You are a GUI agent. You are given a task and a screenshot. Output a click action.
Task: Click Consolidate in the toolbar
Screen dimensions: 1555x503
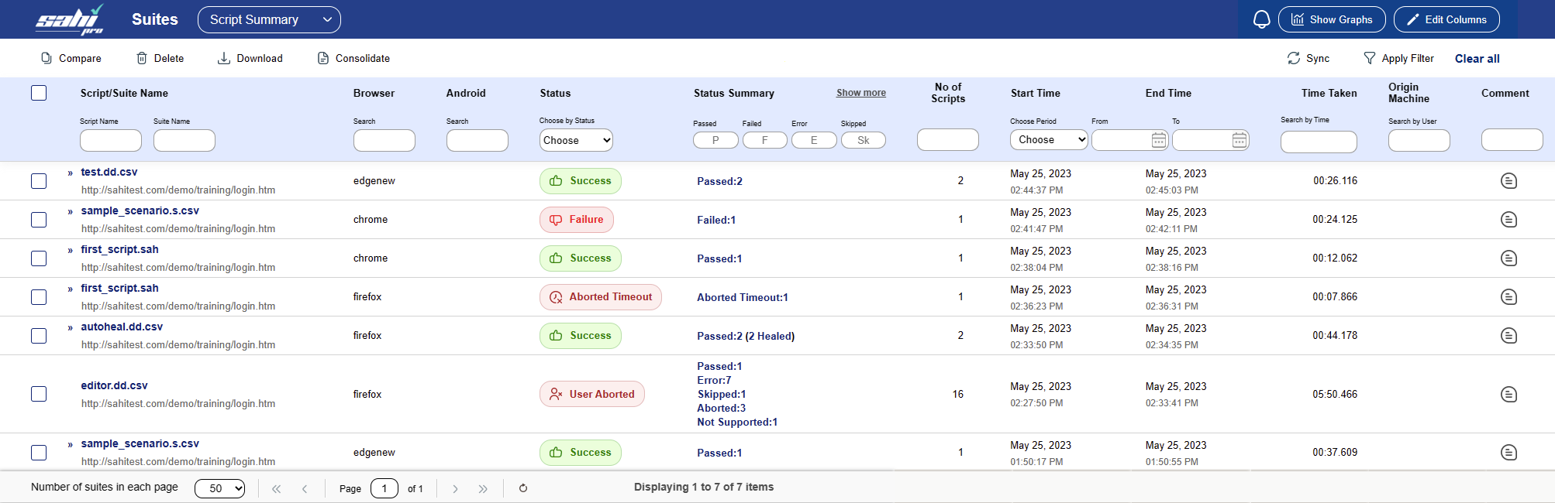pos(353,58)
